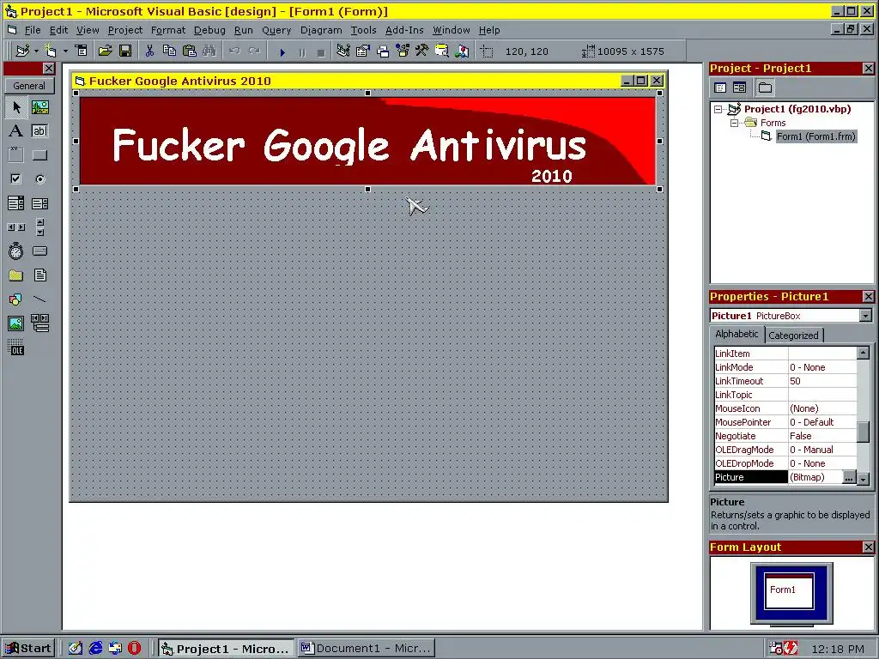Select the OLE container tool
This screenshot has height=659, width=879.
[16, 348]
